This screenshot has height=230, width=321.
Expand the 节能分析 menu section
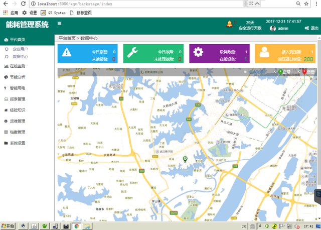18,77
